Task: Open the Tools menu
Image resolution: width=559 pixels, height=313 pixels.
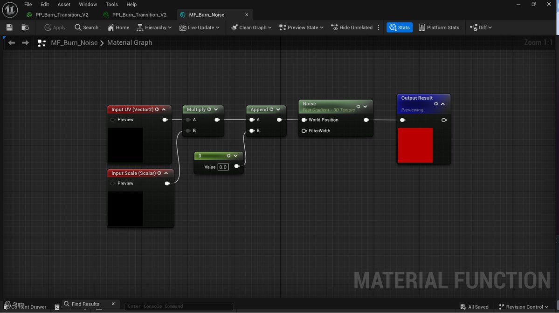Action: click(111, 4)
